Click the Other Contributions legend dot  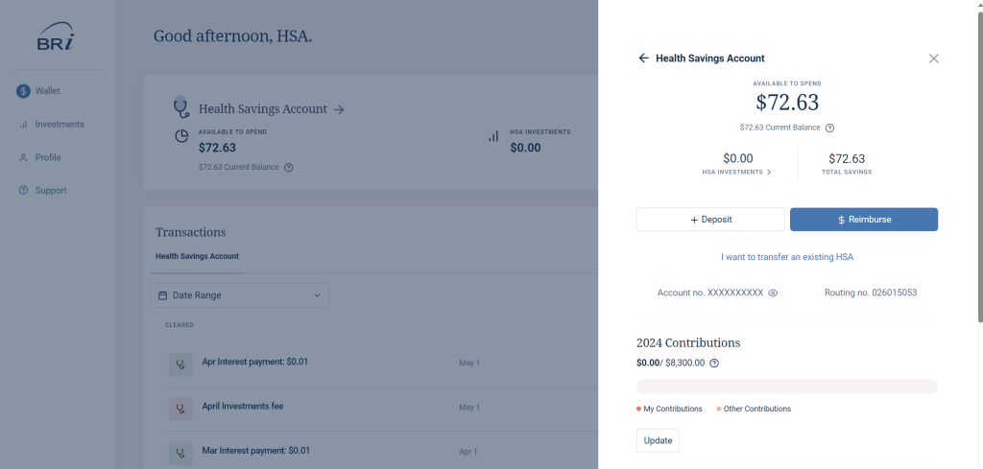point(718,409)
